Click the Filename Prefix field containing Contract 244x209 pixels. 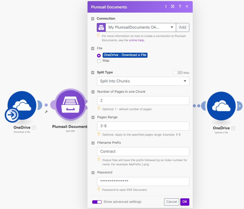[143, 152]
